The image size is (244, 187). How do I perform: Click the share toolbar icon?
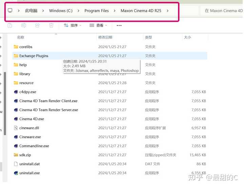(37, 25)
